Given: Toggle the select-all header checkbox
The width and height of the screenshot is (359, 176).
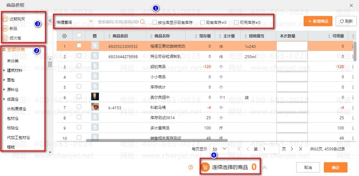Looking at the screenshot, I should [79, 35].
